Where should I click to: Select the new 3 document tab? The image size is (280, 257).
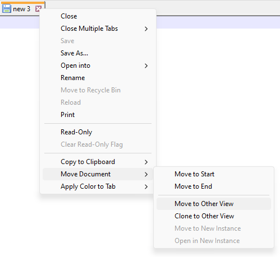[21, 9]
